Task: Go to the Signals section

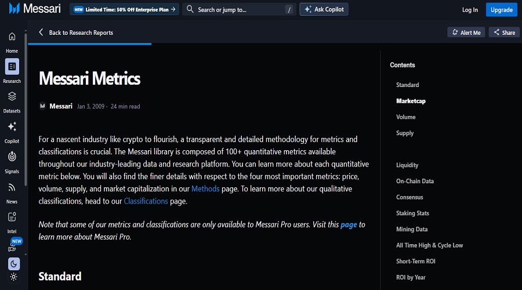Action: tap(12, 157)
